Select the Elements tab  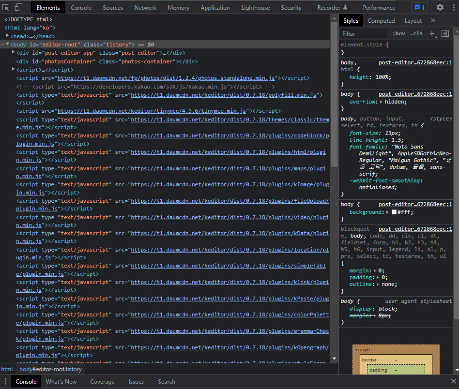tap(48, 8)
